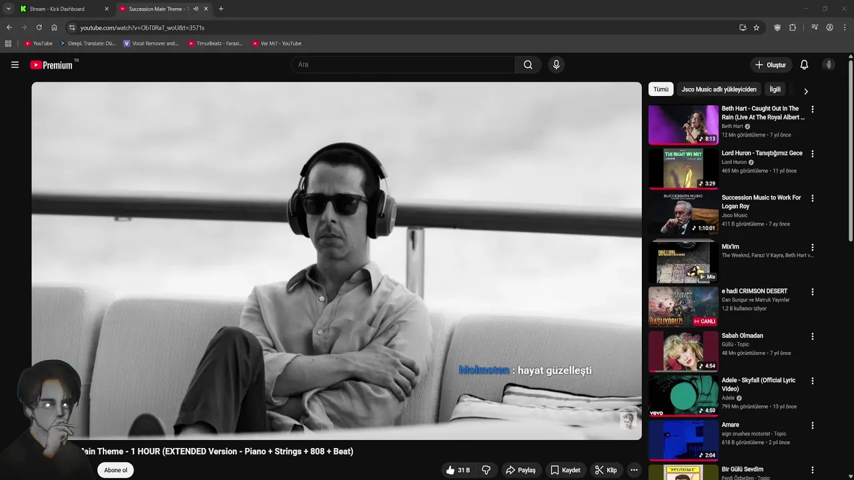Click the Oluştur create button
The width and height of the screenshot is (854, 480).
[770, 65]
